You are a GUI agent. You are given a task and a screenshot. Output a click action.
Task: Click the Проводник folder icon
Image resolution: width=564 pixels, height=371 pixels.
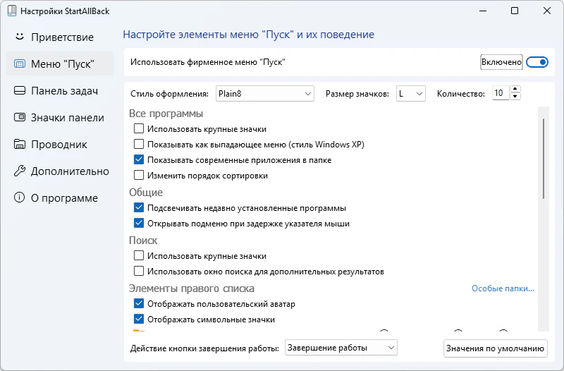coord(20,144)
